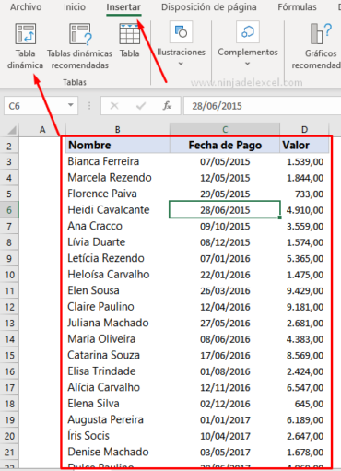The image size is (341, 471).
Task: Select column C header
Action: 225,130
